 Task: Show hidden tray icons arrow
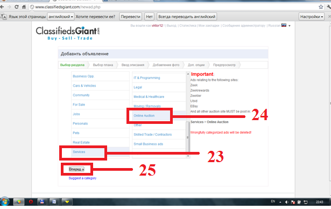click(x=280, y=202)
